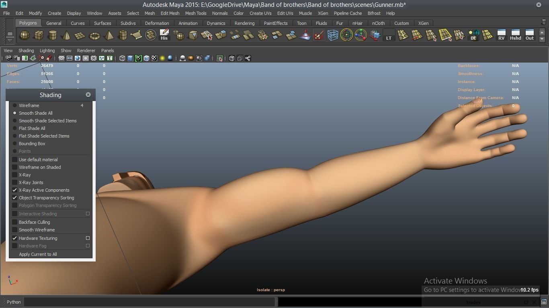
Task: Toggle textured checker ball icon in viewport
Action: 154,59
